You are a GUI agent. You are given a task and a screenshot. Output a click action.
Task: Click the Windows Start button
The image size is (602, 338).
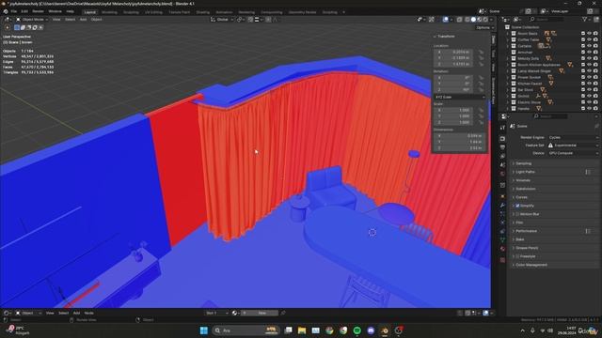click(x=204, y=330)
